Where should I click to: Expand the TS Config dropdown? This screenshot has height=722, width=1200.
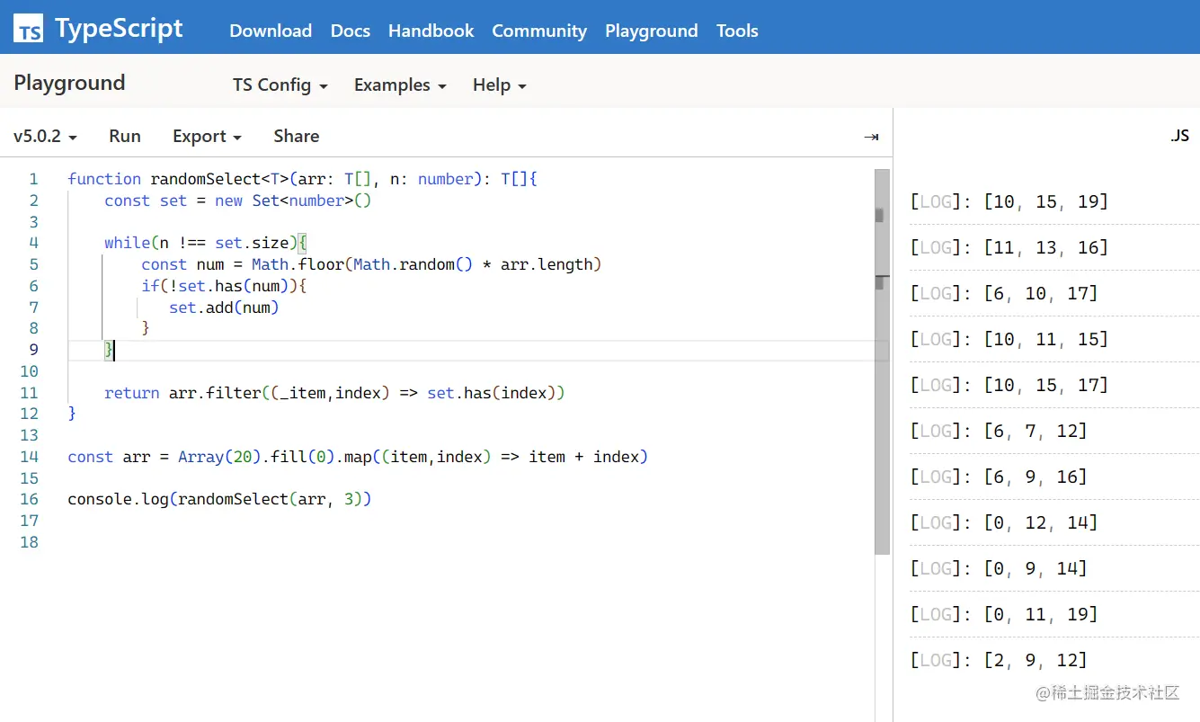(x=280, y=85)
